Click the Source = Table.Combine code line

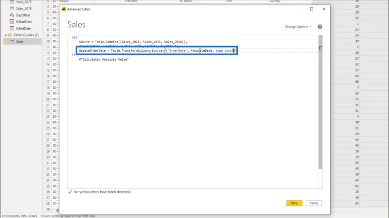pos(133,42)
